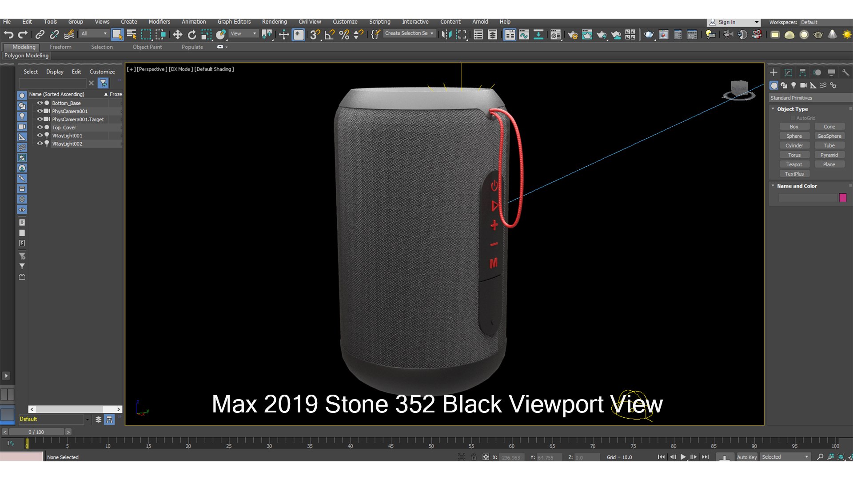Toggle visibility of VRayLight001
853x480 pixels.
point(40,136)
